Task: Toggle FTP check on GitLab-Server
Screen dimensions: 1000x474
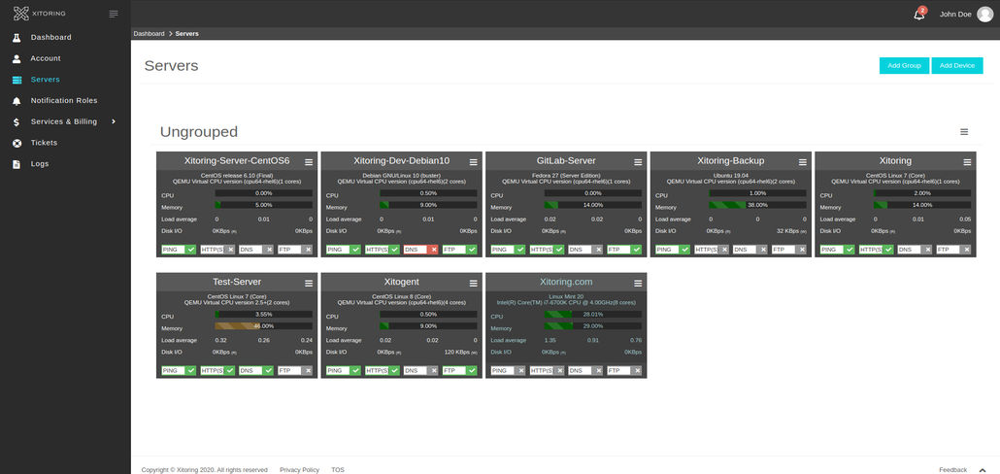Action: point(624,250)
